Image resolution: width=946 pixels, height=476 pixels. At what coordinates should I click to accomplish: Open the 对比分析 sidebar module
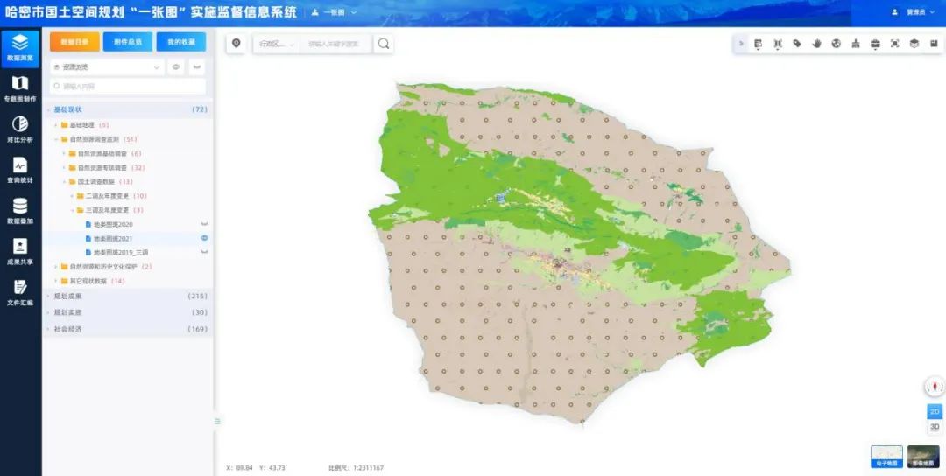(20, 129)
